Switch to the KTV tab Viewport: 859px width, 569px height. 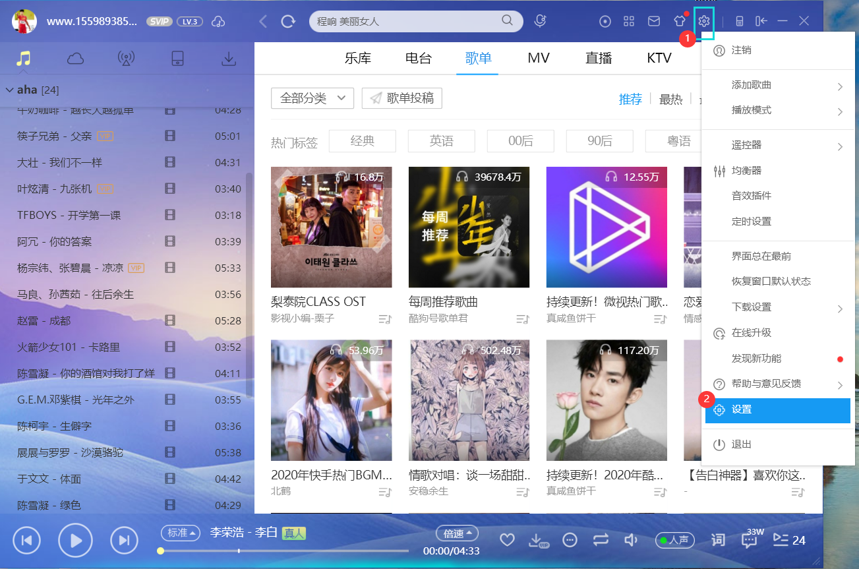coord(659,58)
